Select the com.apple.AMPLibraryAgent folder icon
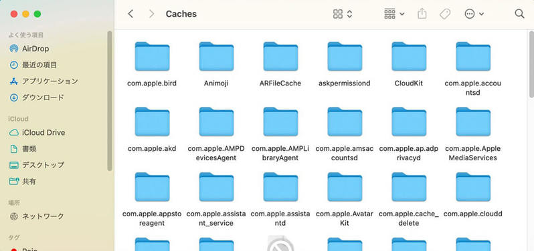The image size is (534, 251). pos(280,121)
